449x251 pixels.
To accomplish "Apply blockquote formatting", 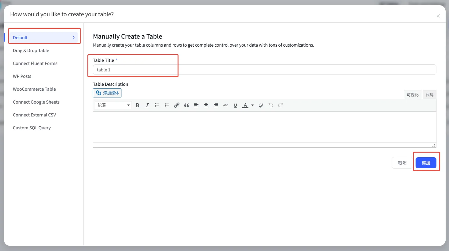I will click(186, 105).
